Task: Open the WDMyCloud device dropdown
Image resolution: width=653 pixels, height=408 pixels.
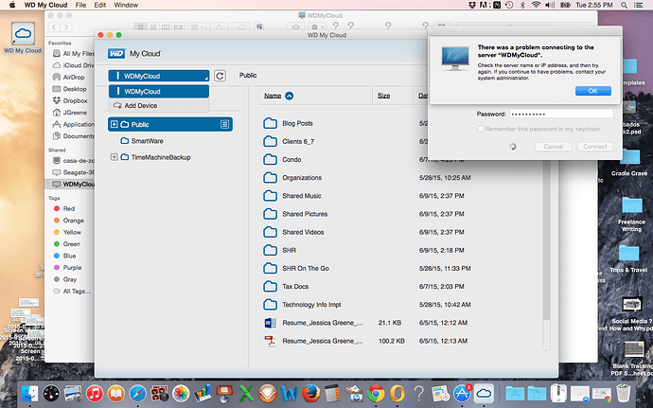Action: [x=159, y=76]
